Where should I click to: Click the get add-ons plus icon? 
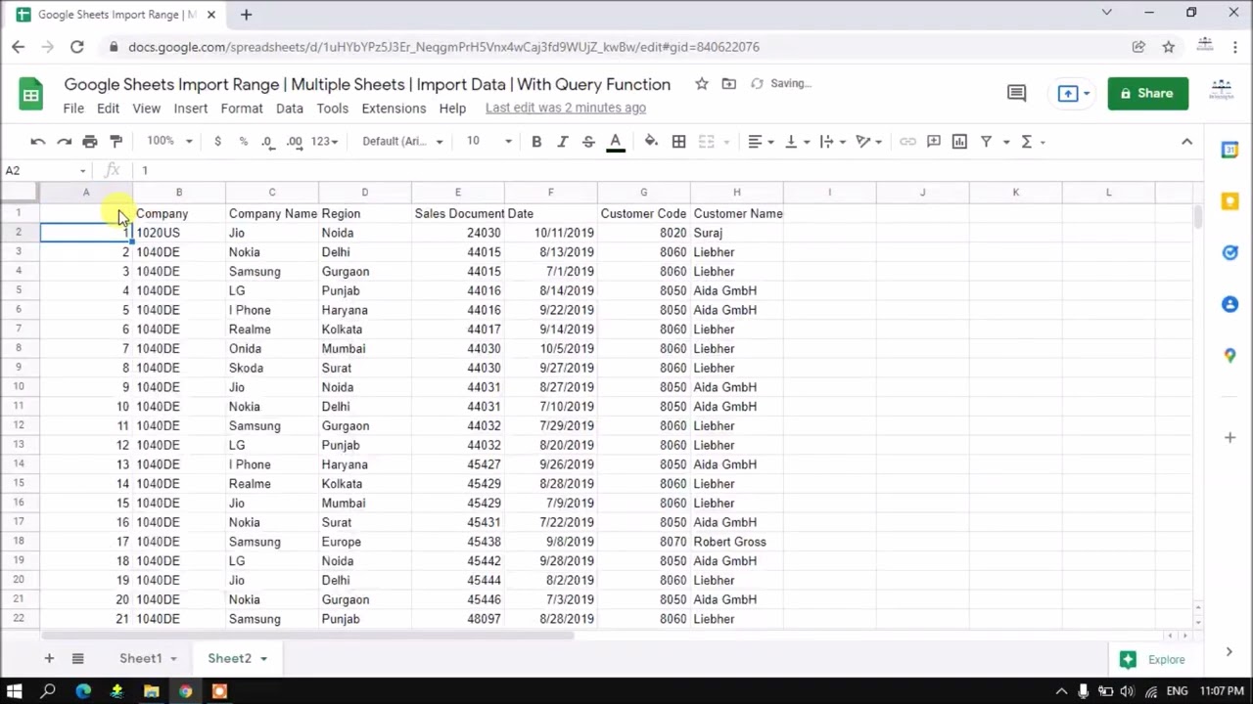click(x=1230, y=437)
